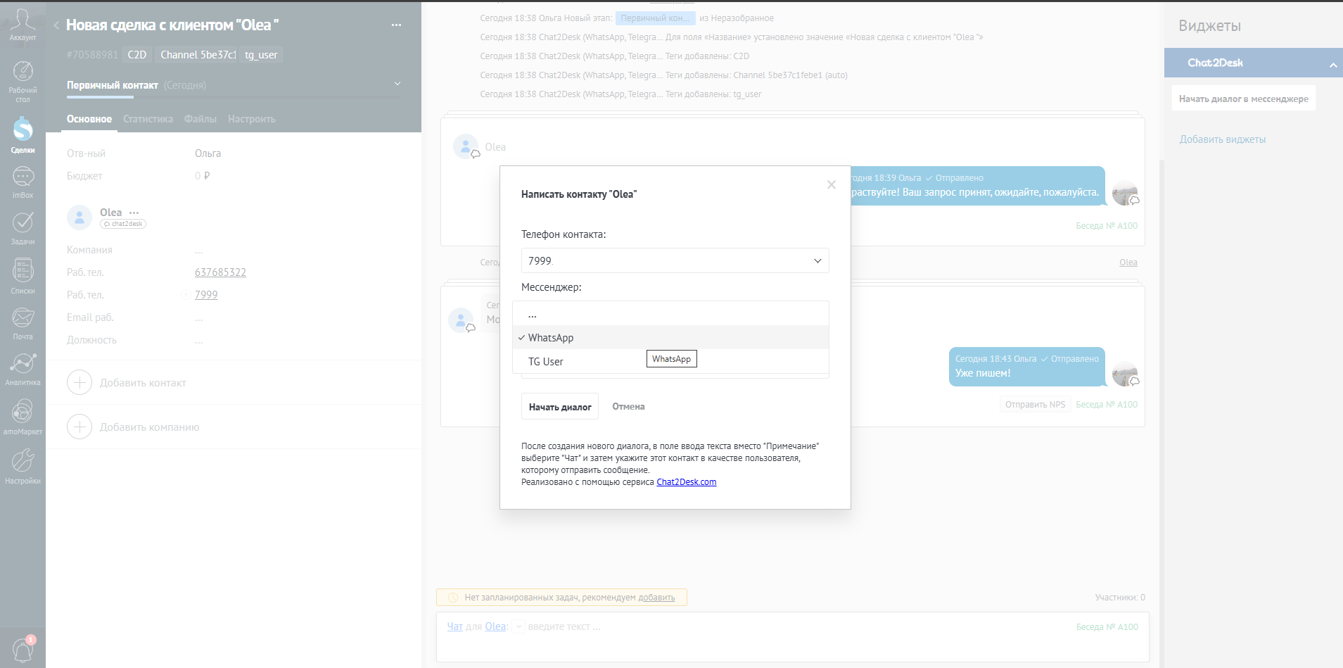Screen dimensions: 1343x668
Task: Click the notifications bell icon
Action: (x=23, y=649)
